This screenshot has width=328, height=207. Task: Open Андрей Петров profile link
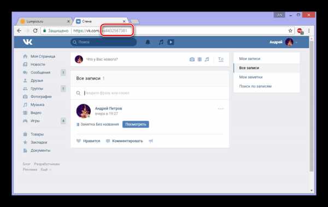[108, 108]
